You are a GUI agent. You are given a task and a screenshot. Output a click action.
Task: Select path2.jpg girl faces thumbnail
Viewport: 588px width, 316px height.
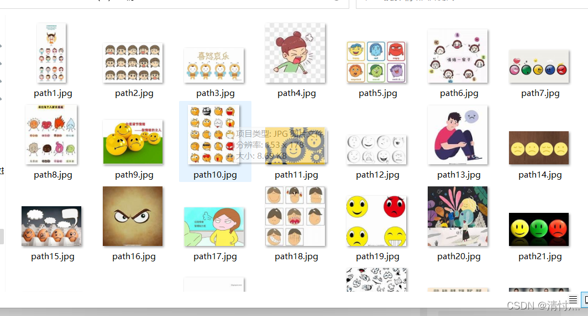click(x=133, y=63)
